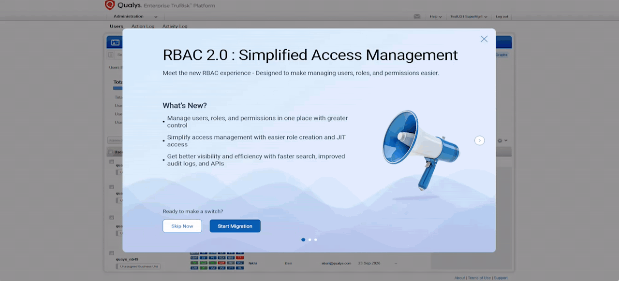The height and width of the screenshot is (281, 619).
Task: Click the quays_nb49 username
Action: click(x=127, y=259)
